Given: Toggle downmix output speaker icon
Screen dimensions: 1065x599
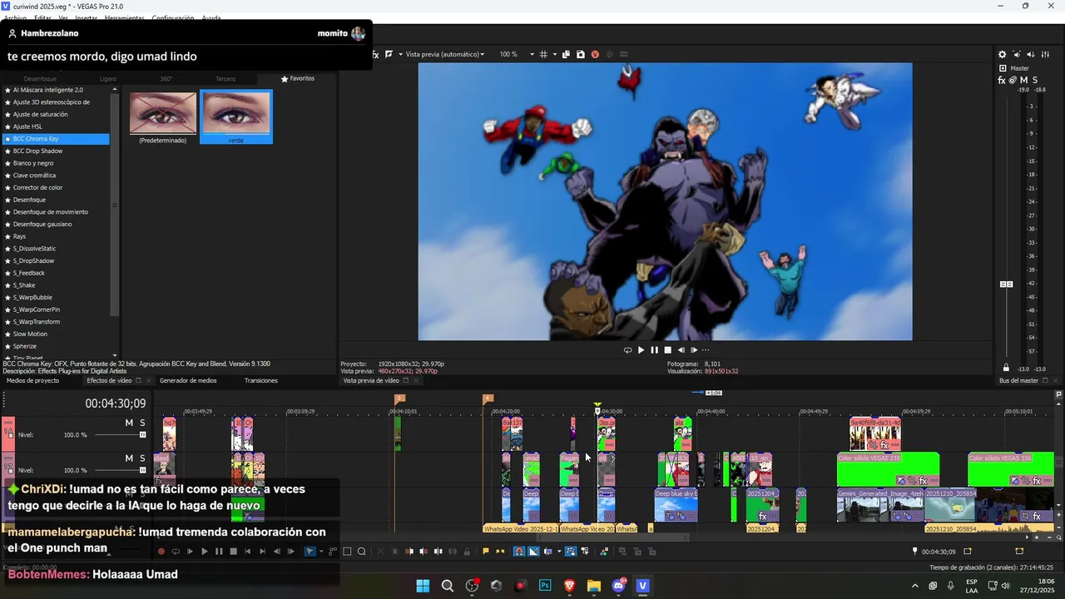Looking at the screenshot, I should [x=1017, y=54].
